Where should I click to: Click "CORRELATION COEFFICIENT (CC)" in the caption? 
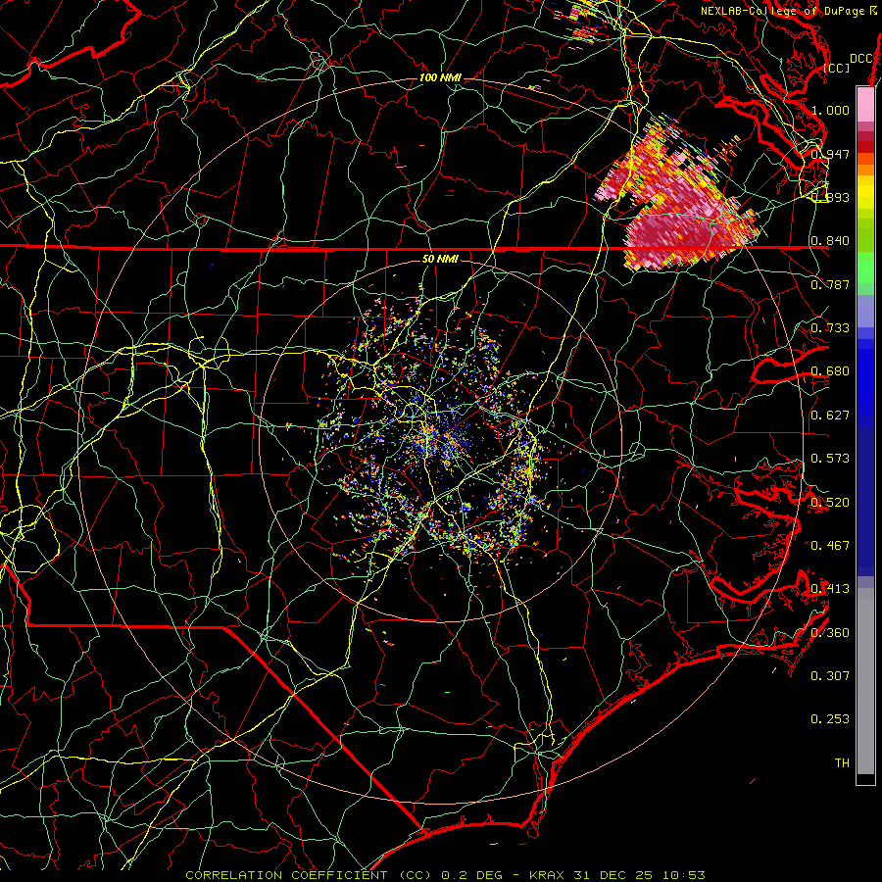[309, 875]
